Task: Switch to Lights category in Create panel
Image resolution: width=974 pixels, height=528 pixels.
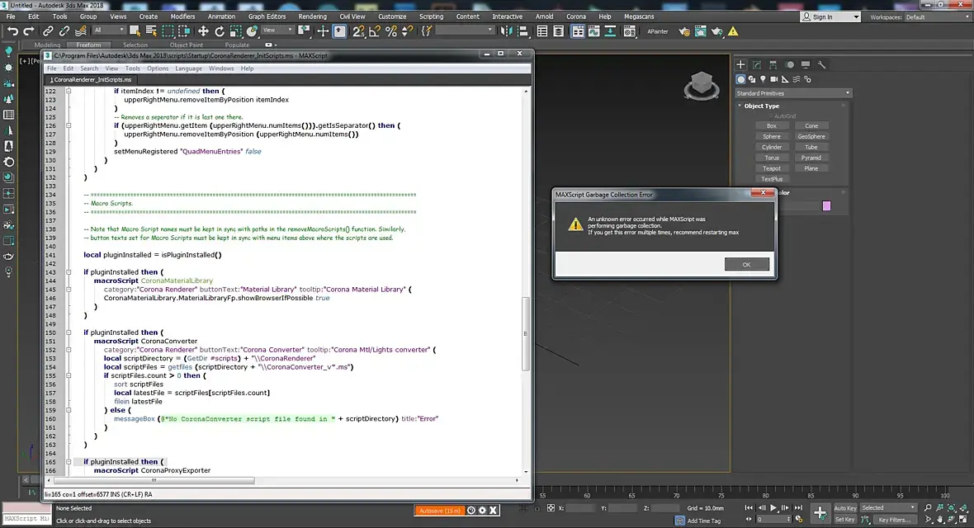Action: point(763,79)
